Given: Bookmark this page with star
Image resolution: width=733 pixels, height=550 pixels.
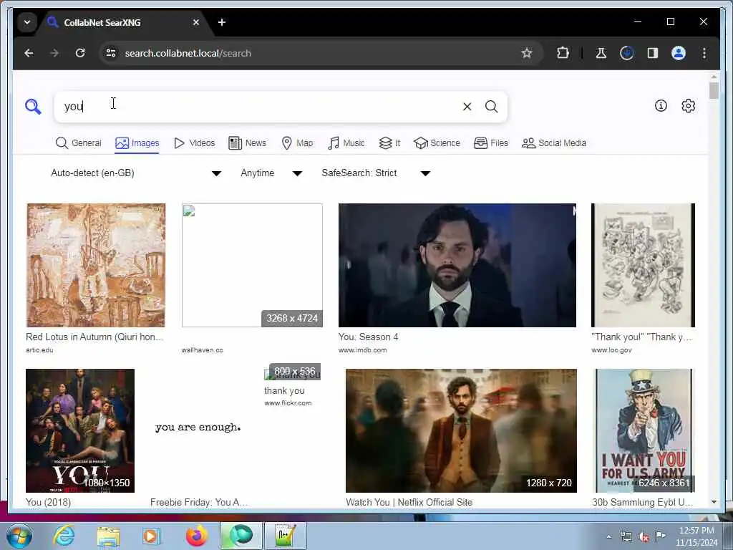Looking at the screenshot, I should coord(527,53).
